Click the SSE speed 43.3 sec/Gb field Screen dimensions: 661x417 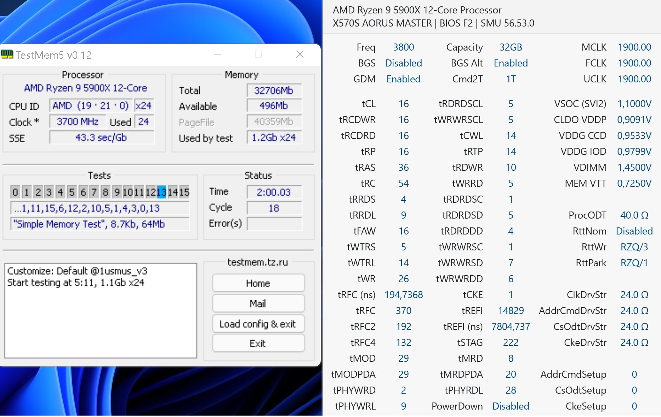(101, 138)
